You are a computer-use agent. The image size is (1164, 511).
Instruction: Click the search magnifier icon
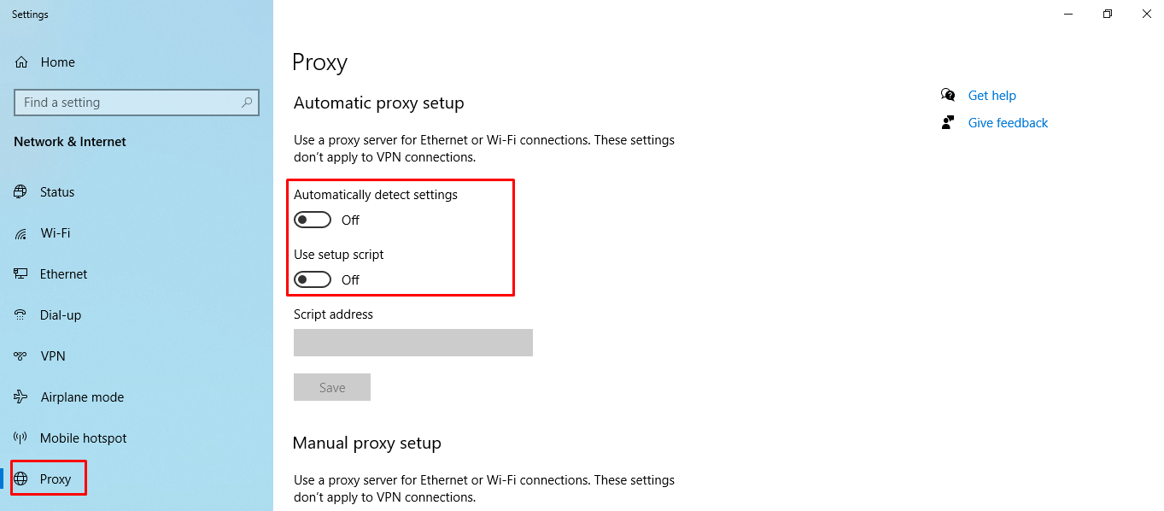(247, 103)
